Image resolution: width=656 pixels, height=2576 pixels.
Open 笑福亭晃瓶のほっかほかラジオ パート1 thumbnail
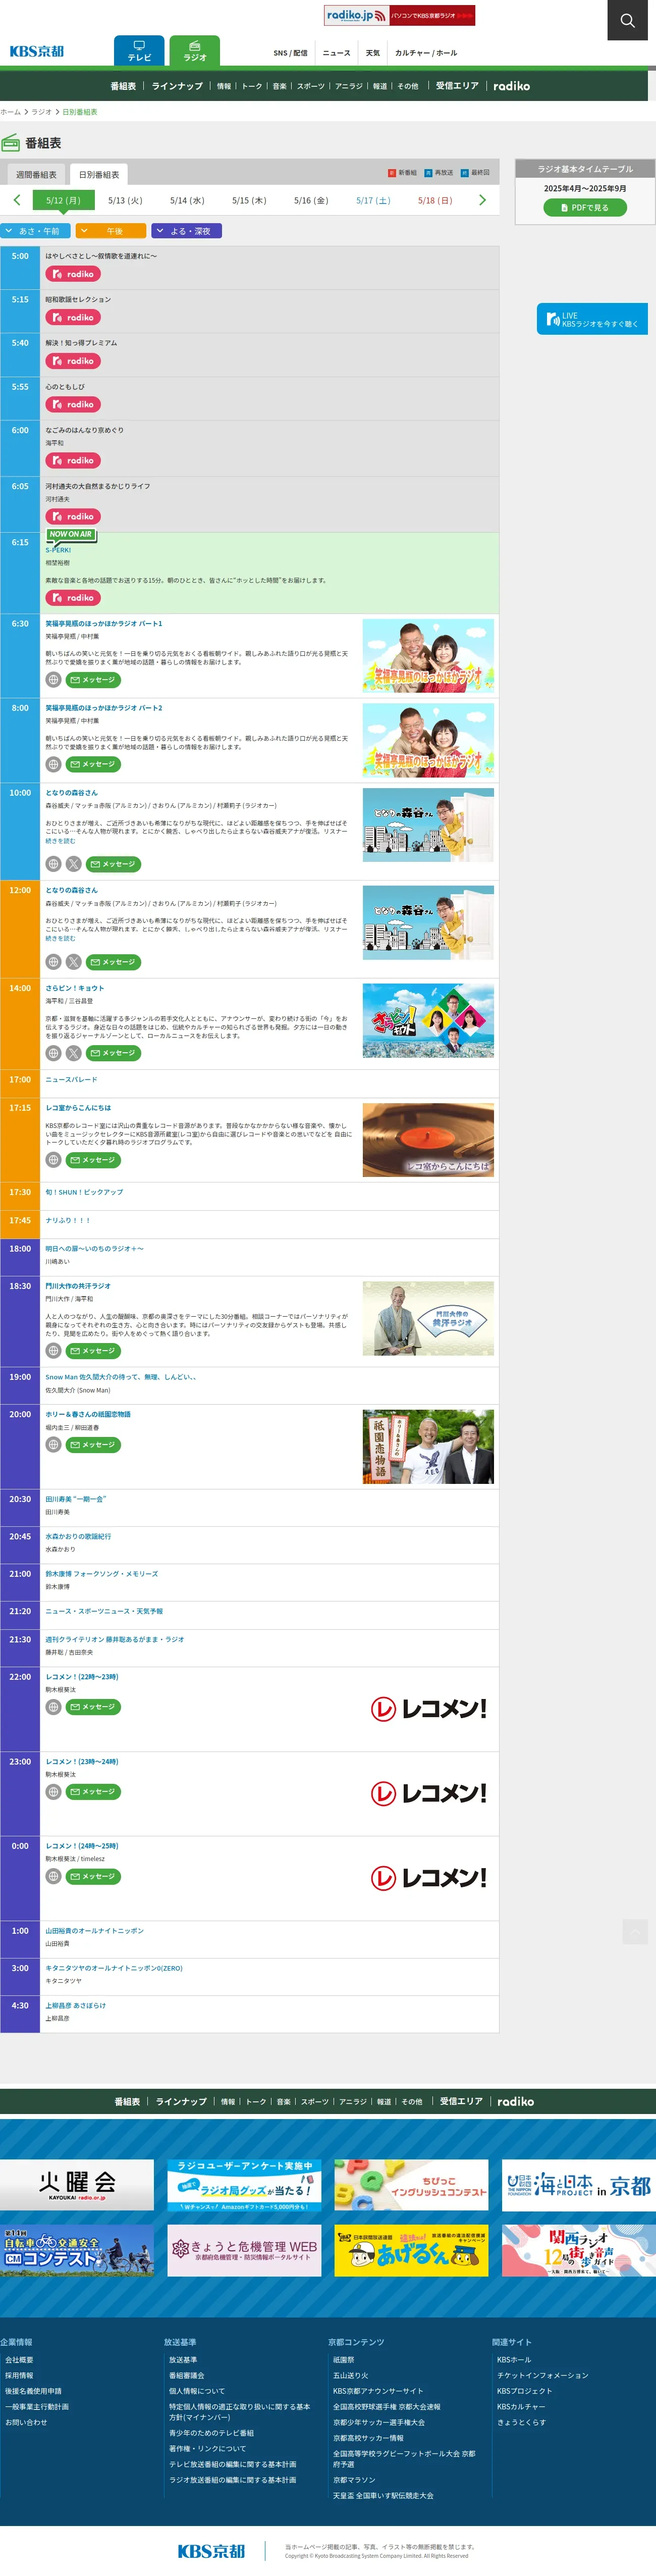(428, 657)
